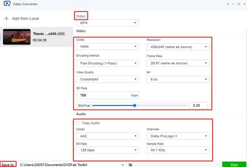Maximize the Video Converter window
Image resolution: width=247 pixels, height=167 pixels.
[x=238, y=4]
